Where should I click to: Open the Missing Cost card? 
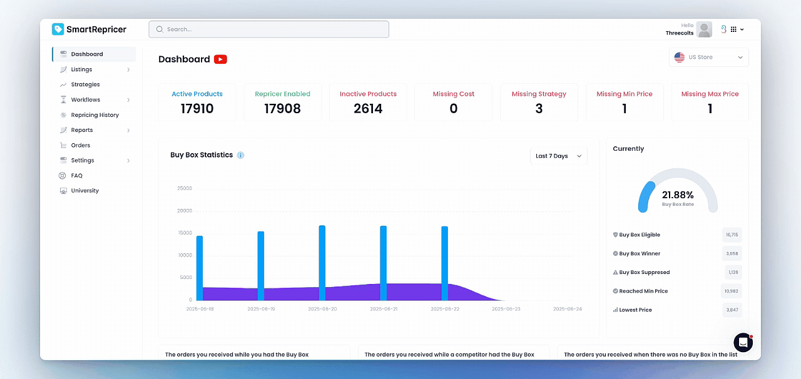454,102
